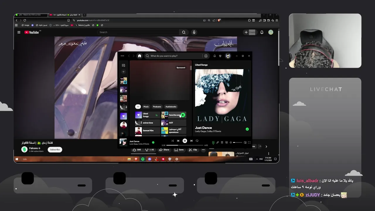Toggle shuffle in Spotify player
Viewport: 375px width, 211px height.
coord(173,141)
